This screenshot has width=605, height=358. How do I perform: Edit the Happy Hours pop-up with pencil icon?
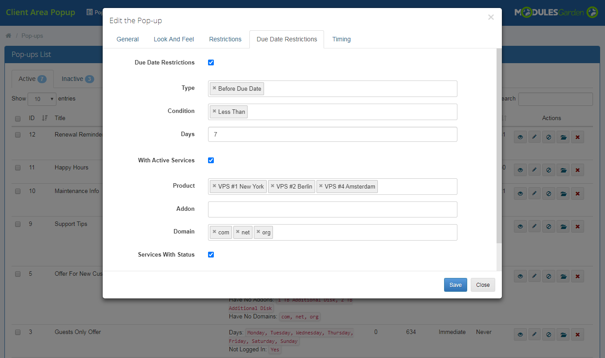coord(534,169)
